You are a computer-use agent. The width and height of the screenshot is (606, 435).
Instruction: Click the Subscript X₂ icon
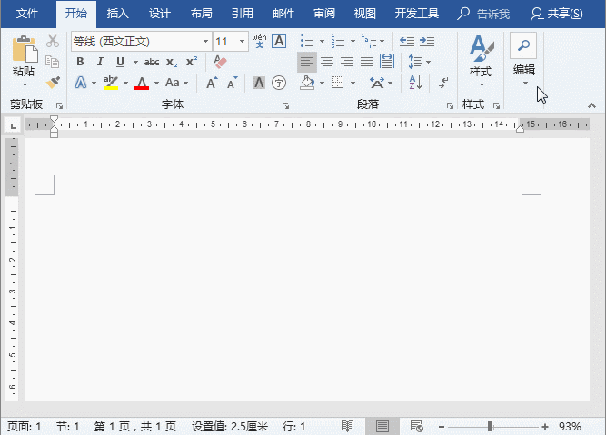(x=172, y=62)
